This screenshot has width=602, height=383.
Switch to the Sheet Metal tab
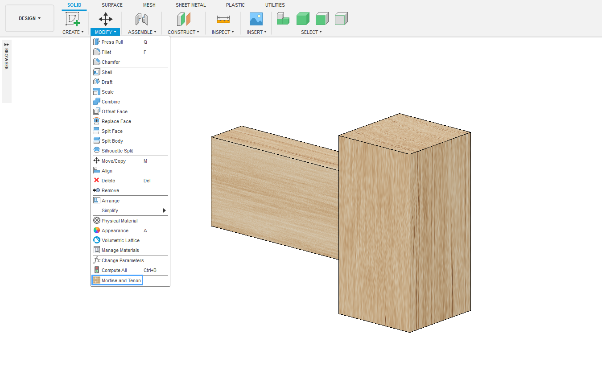(x=190, y=5)
